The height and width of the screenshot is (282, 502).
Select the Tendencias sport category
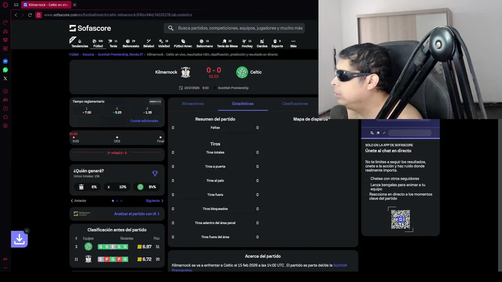(x=80, y=43)
